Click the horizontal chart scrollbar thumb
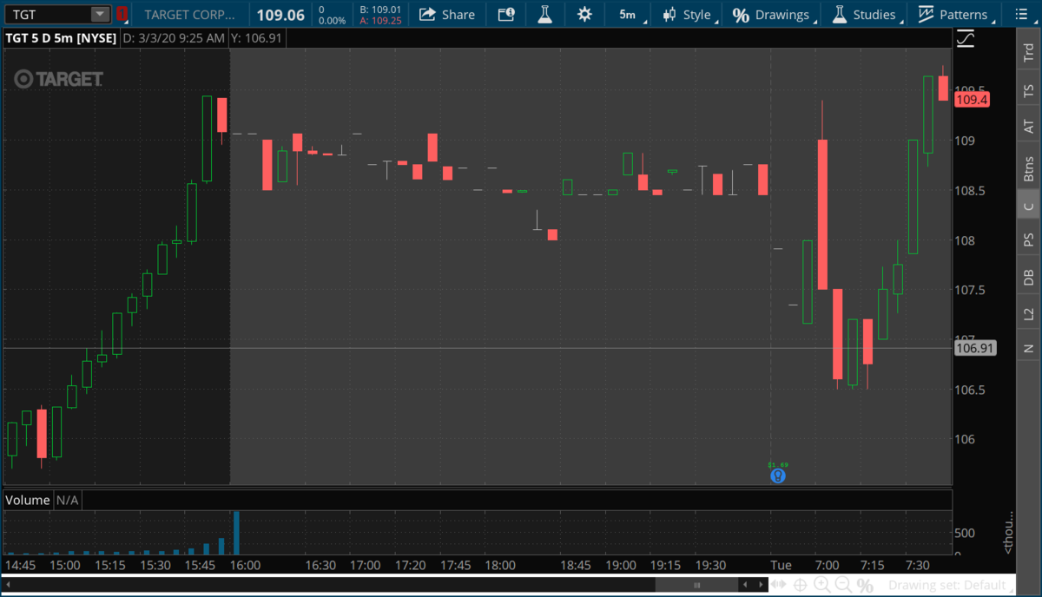 pyautogui.click(x=696, y=586)
